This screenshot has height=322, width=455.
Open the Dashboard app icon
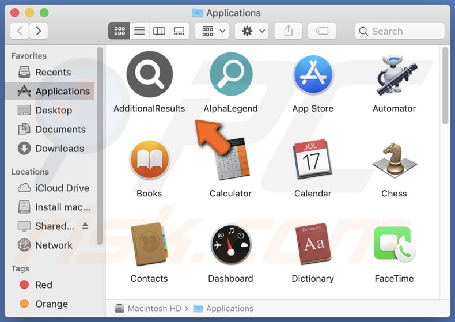[x=231, y=244]
